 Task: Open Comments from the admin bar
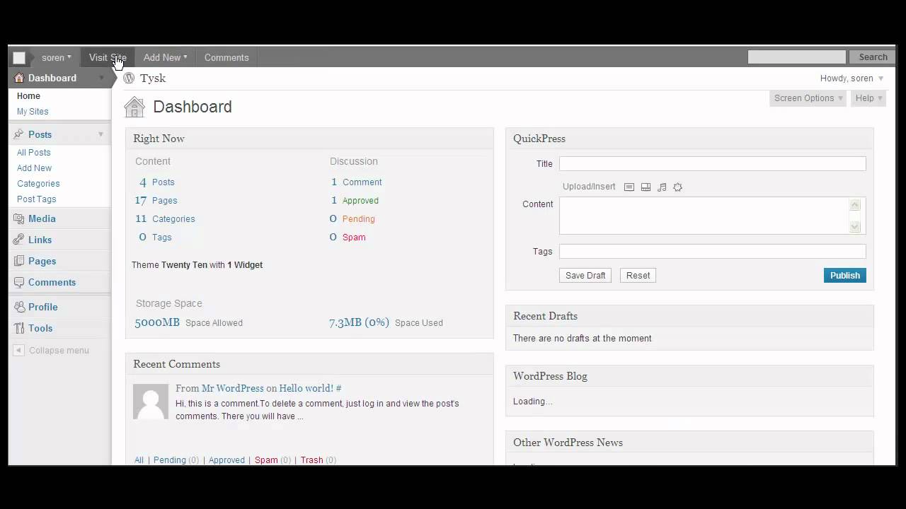click(226, 57)
